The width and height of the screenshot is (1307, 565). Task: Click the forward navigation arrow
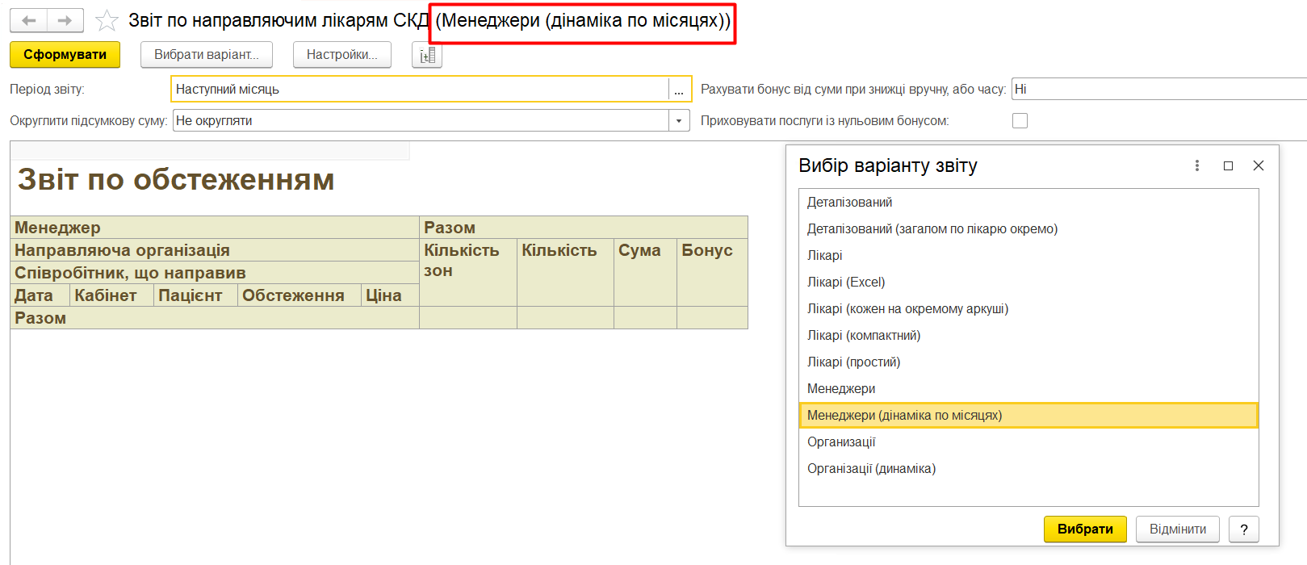[x=65, y=21]
